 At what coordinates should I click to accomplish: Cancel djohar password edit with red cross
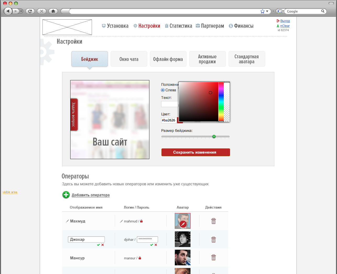(x=156, y=245)
